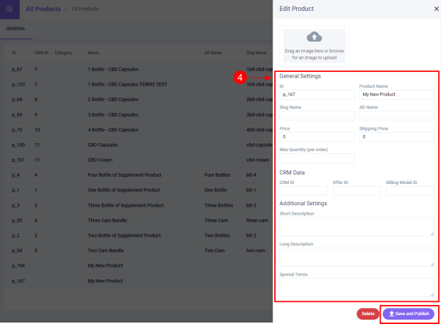Click into the Alt Name field
This screenshot has width=441, height=324.
397,115
